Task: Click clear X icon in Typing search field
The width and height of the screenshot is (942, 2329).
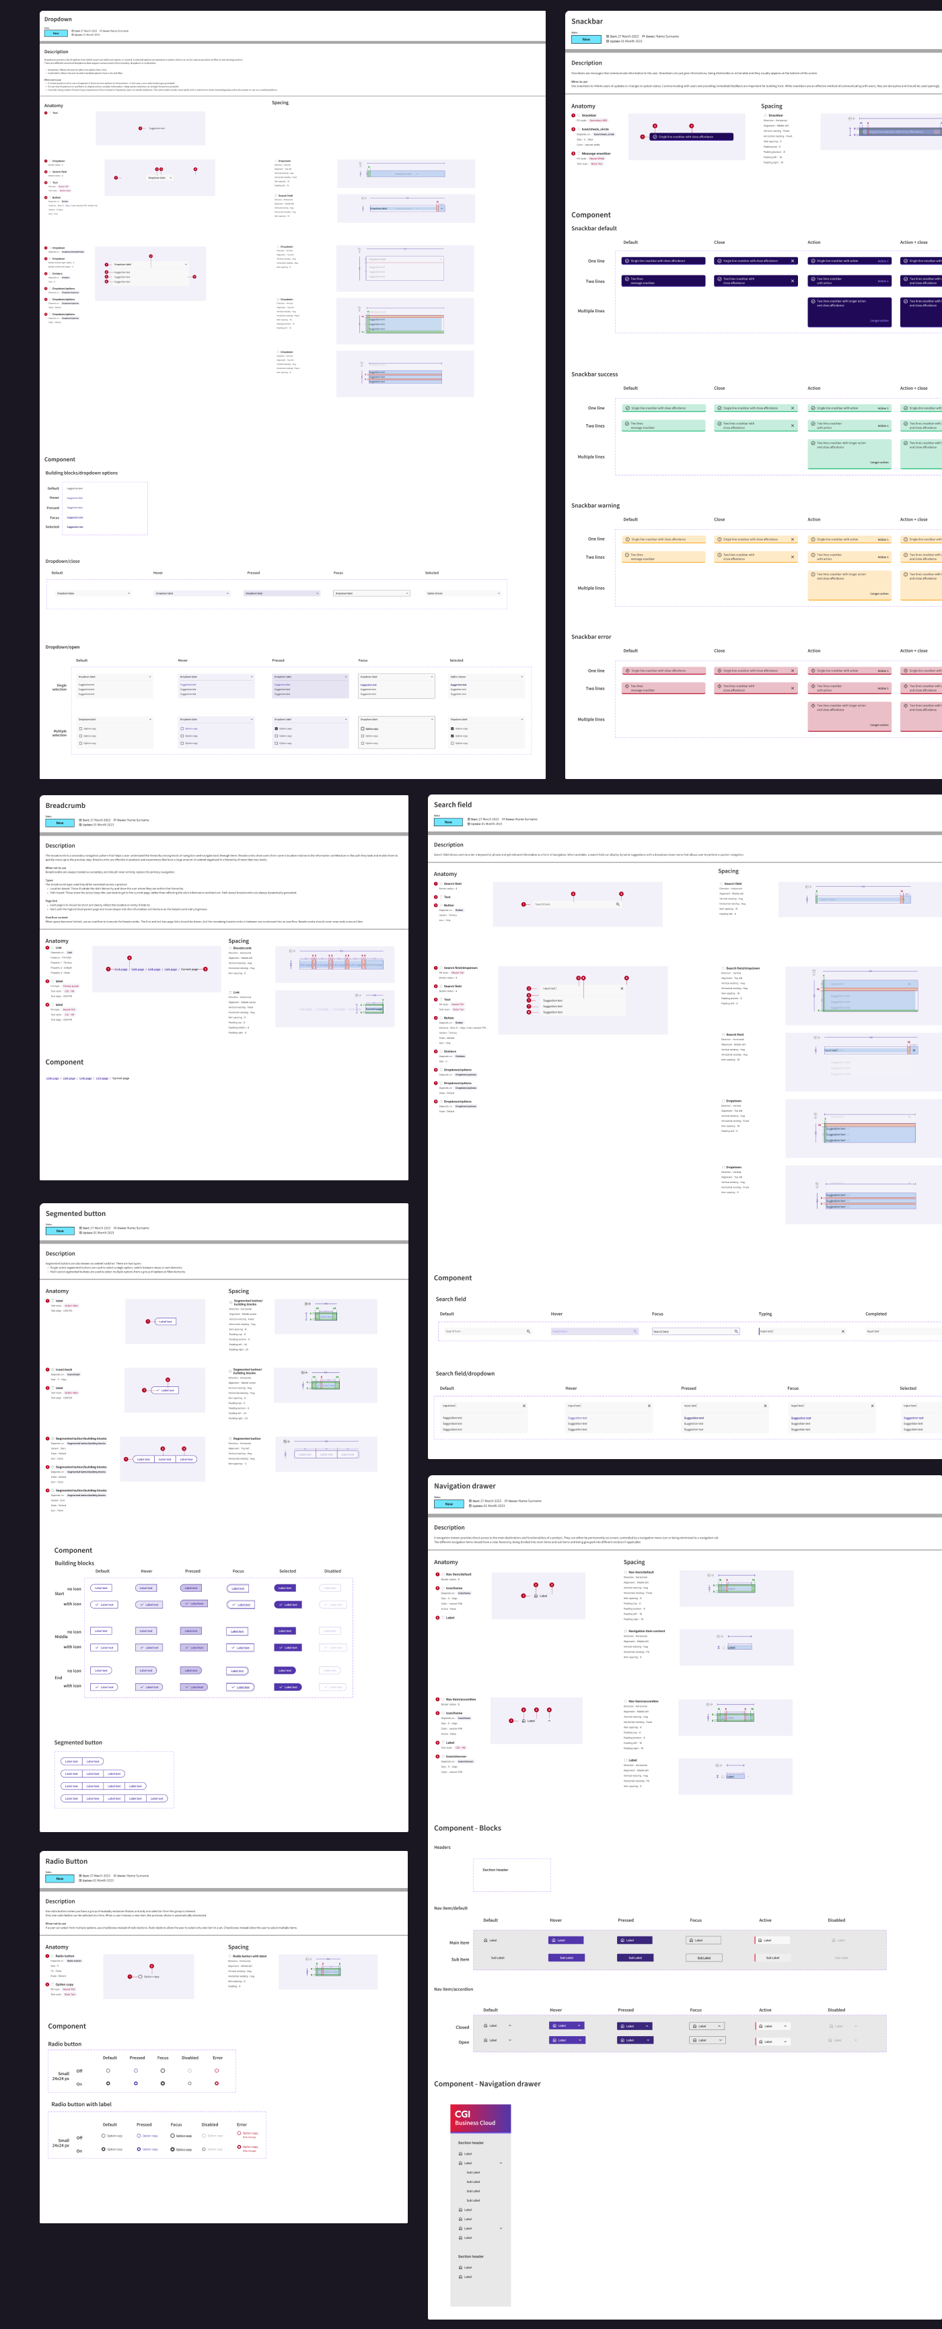Action: (842, 1331)
